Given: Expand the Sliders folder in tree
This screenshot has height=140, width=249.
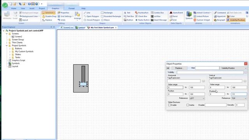Looking at the screenshot, I should pos(10,54).
